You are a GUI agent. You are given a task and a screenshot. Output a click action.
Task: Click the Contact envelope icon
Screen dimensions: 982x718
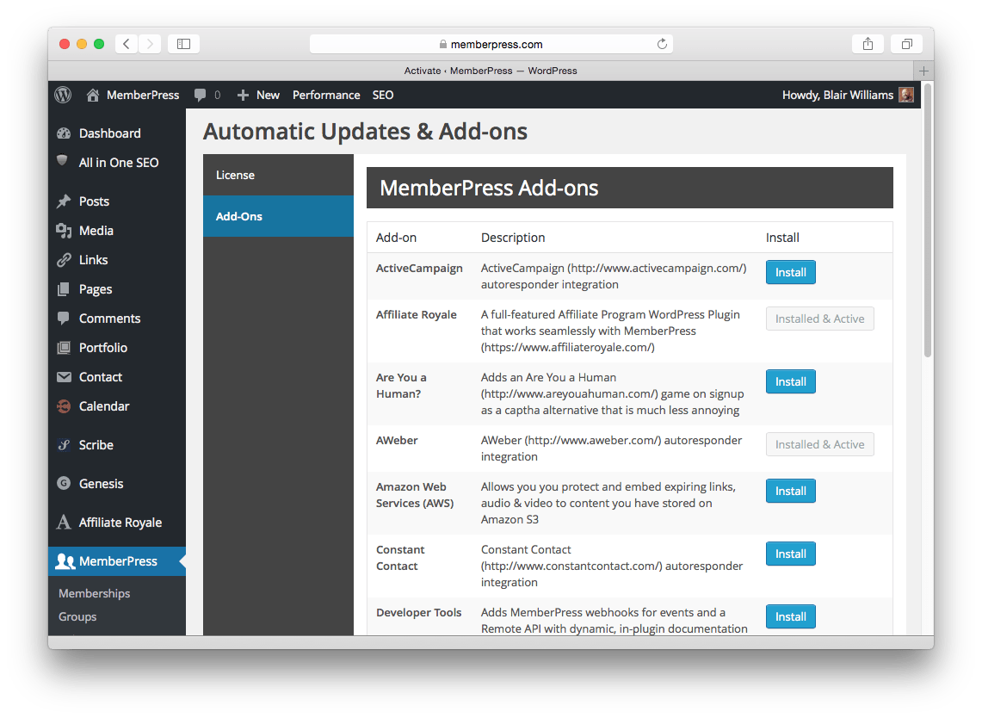coord(64,376)
